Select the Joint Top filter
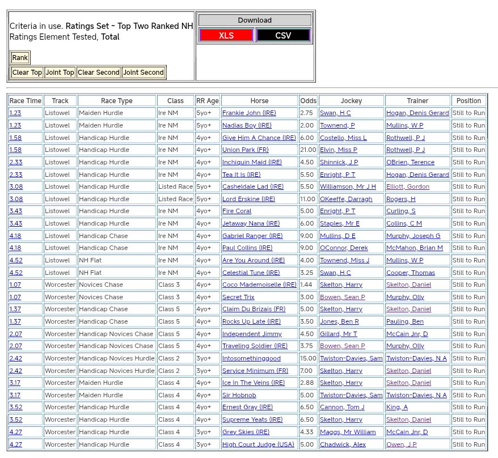Screen dimensions: 498x458 (x=60, y=73)
